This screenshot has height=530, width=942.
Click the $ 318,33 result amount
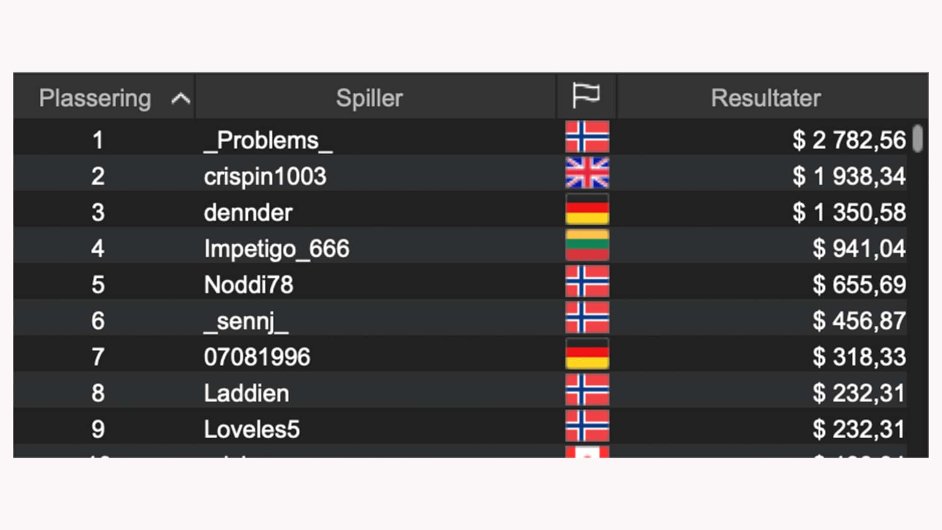click(859, 357)
